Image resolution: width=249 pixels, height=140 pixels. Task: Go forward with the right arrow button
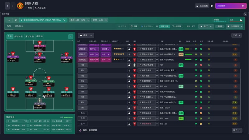(x=13, y=6)
